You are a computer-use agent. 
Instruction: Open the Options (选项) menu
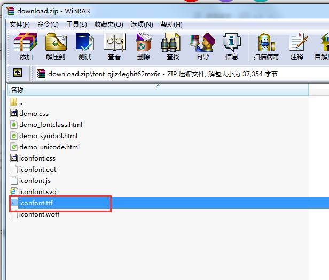142,25
